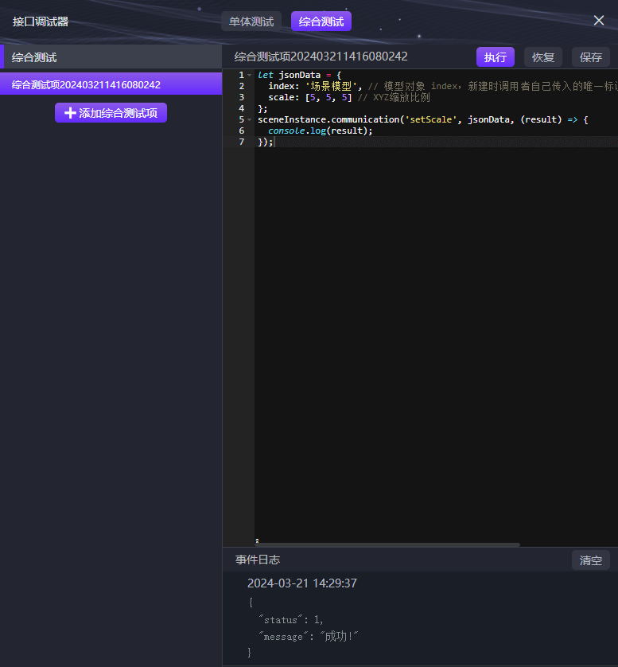618x667 pixels.
Task: Click line number 4 in gutter
Action: coord(242,108)
